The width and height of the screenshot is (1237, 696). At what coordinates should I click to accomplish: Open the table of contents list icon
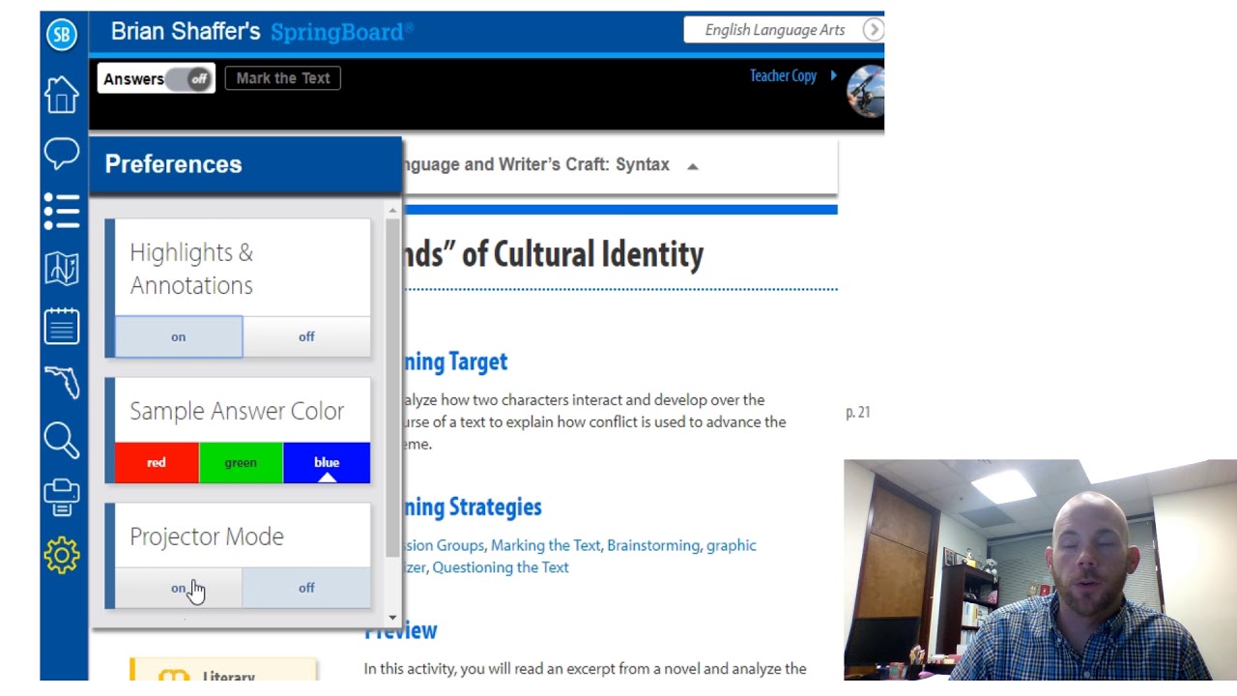pos(62,211)
